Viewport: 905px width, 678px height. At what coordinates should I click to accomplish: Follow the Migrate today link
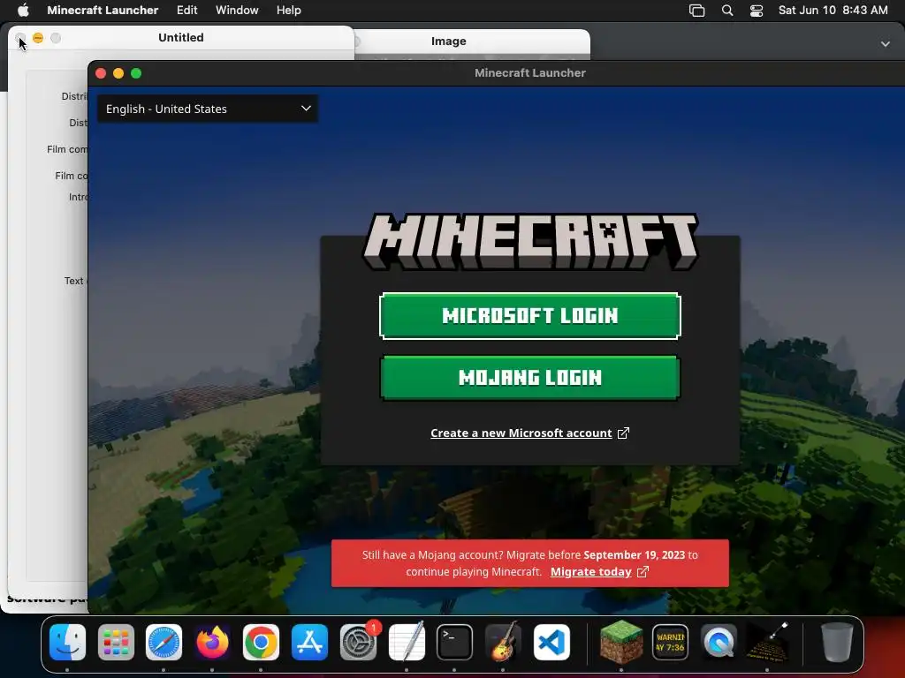(x=591, y=571)
